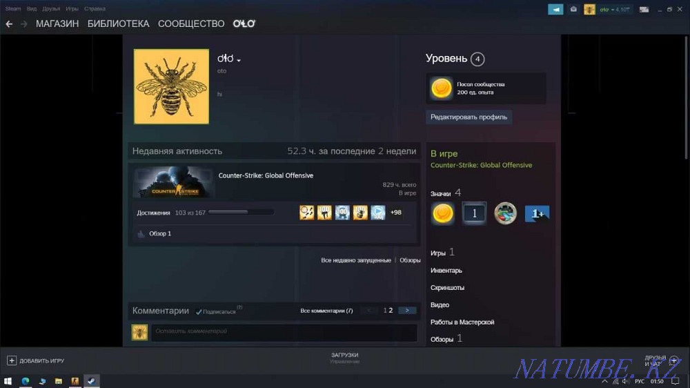Open the second achievement icon
The width and height of the screenshot is (690, 388).
[x=324, y=212]
